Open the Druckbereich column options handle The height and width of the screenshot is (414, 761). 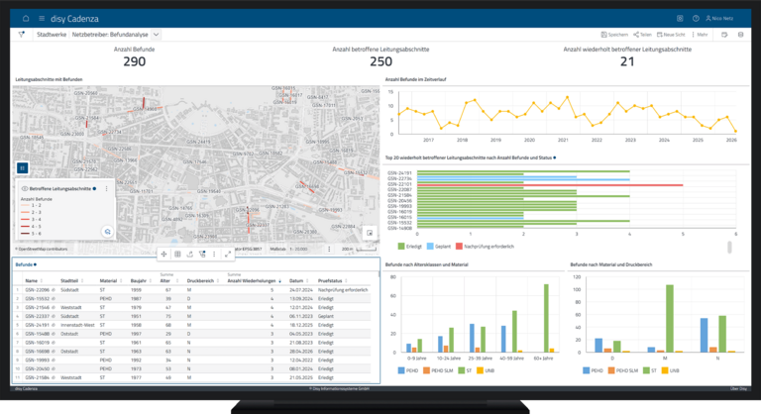pyautogui.click(x=218, y=281)
